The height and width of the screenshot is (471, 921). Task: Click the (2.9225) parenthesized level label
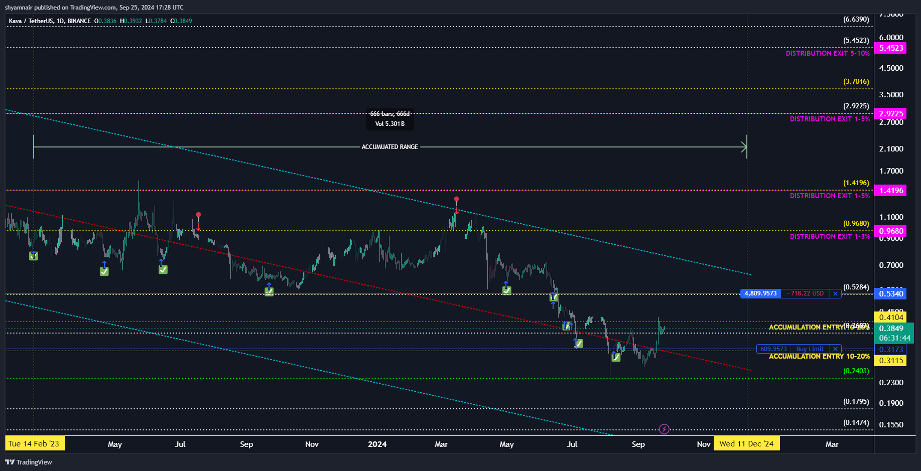pos(856,106)
